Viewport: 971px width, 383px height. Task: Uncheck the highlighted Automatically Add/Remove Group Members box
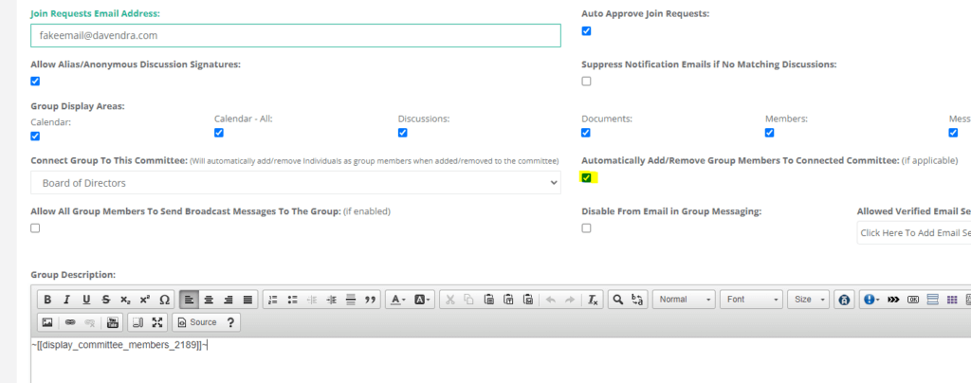586,178
